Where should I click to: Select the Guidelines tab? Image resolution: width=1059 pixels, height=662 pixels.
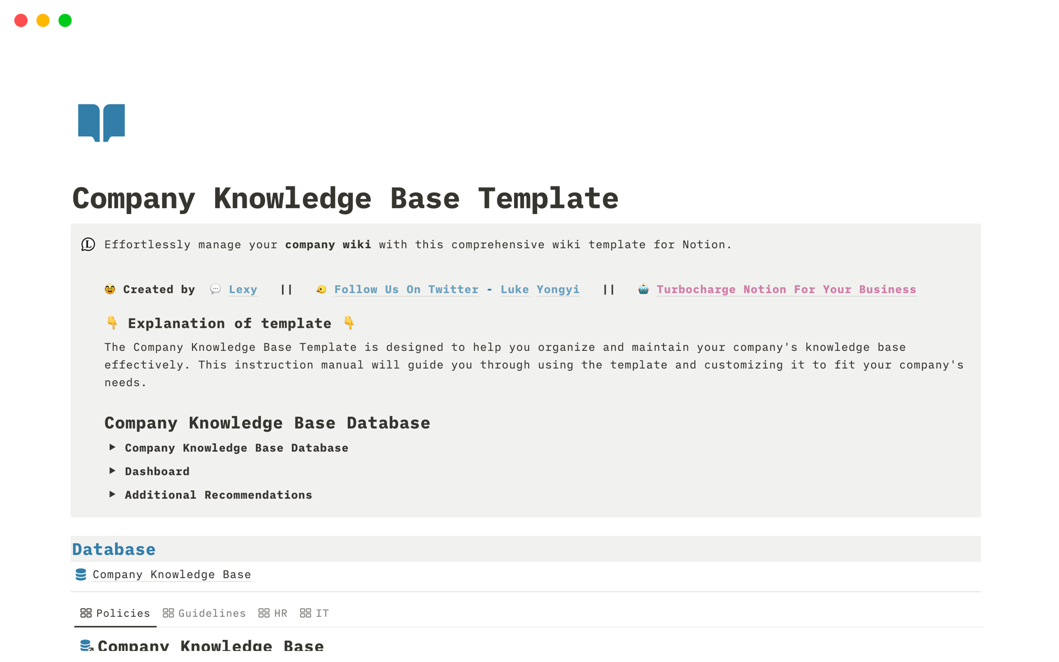click(203, 612)
